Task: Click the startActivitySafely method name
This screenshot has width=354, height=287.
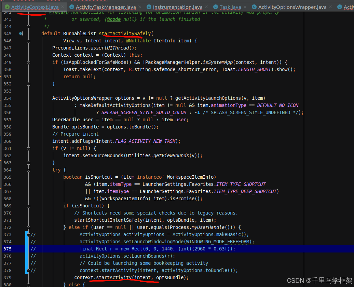Action: tap(125, 33)
